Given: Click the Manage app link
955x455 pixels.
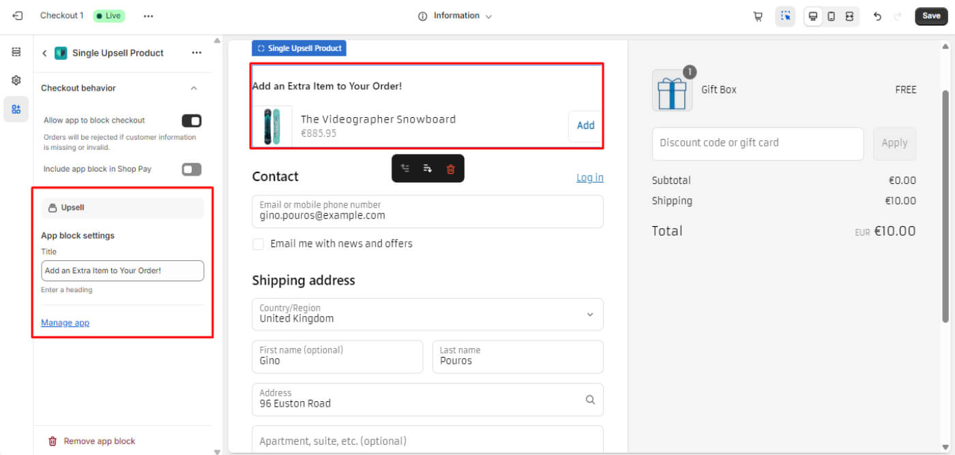Looking at the screenshot, I should [65, 323].
